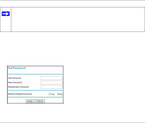Select Yes for Restore Default Password
The image size is (145, 123).
tap(50, 94)
